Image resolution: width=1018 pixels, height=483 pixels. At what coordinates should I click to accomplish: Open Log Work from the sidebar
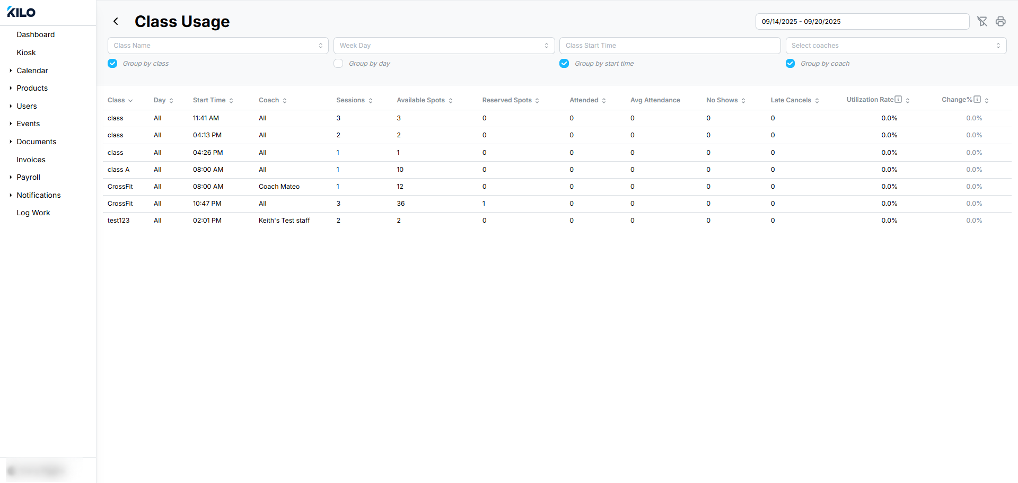[33, 213]
